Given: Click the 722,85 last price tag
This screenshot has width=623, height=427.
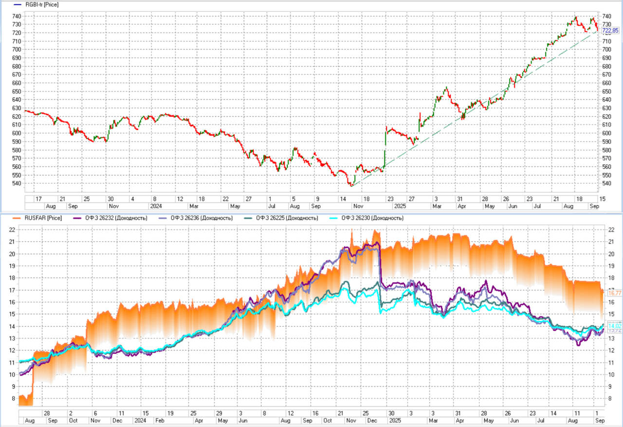Looking at the screenshot, I should coord(610,31).
